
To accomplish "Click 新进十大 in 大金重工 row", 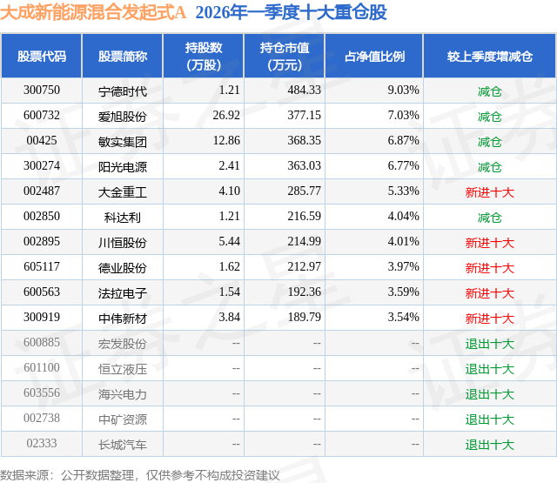I will [490, 192].
